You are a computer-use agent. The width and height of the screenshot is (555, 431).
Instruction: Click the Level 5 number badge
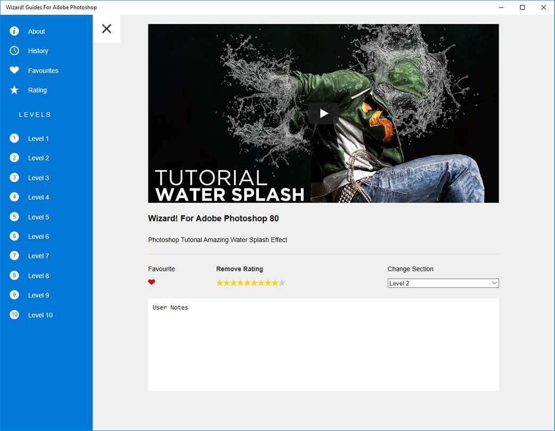pos(14,217)
